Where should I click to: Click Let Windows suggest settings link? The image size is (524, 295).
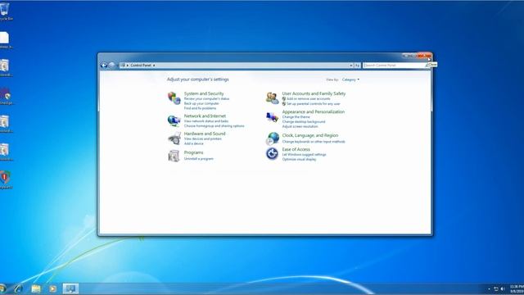pos(304,155)
